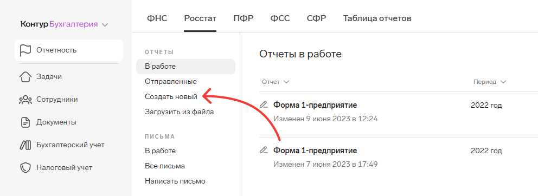
Task: Click text Изменен 7 июня 2023 в 17:49
Action: tap(325, 164)
